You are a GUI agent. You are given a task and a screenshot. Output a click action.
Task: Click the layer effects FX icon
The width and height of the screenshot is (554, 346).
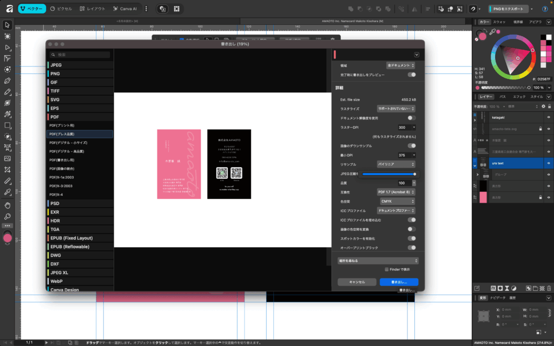[x=493, y=287]
